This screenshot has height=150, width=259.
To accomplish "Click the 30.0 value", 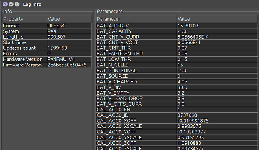I will 217,87.
